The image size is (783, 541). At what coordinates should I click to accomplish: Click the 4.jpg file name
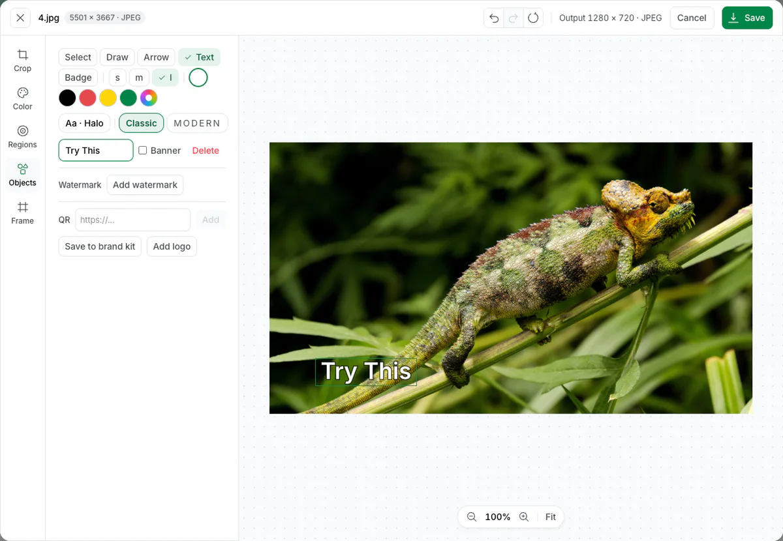(49, 18)
